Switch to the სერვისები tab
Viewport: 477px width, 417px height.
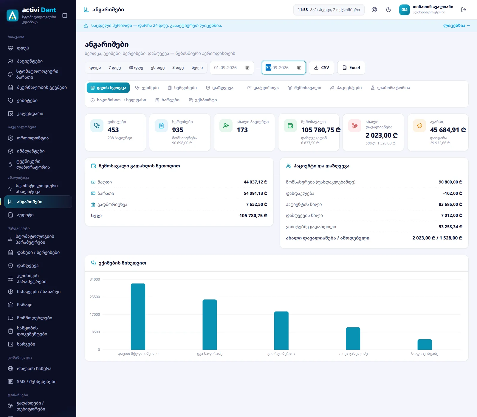click(x=182, y=88)
